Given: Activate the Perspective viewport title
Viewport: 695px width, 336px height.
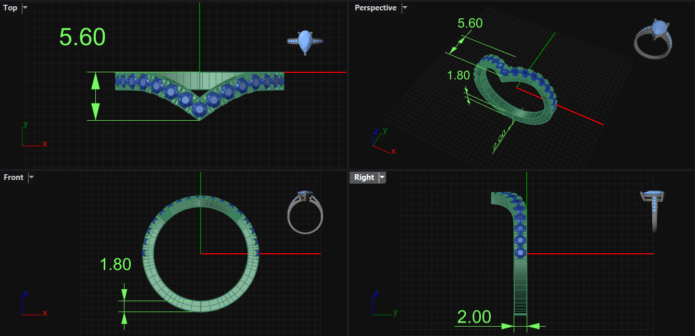Looking at the screenshot, I should point(375,8).
